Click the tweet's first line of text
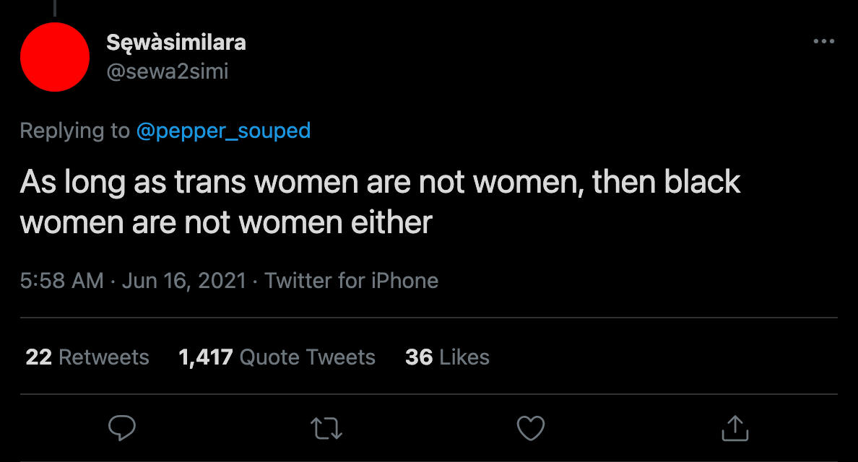Screen dimensions: 858x462 (x=380, y=182)
